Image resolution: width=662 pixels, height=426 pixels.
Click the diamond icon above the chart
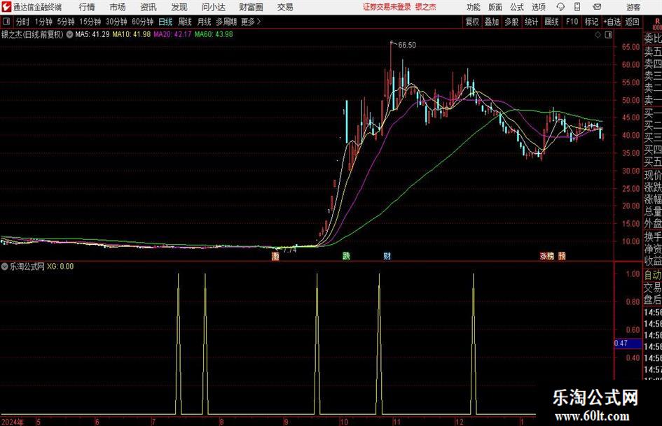tap(598, 35)
